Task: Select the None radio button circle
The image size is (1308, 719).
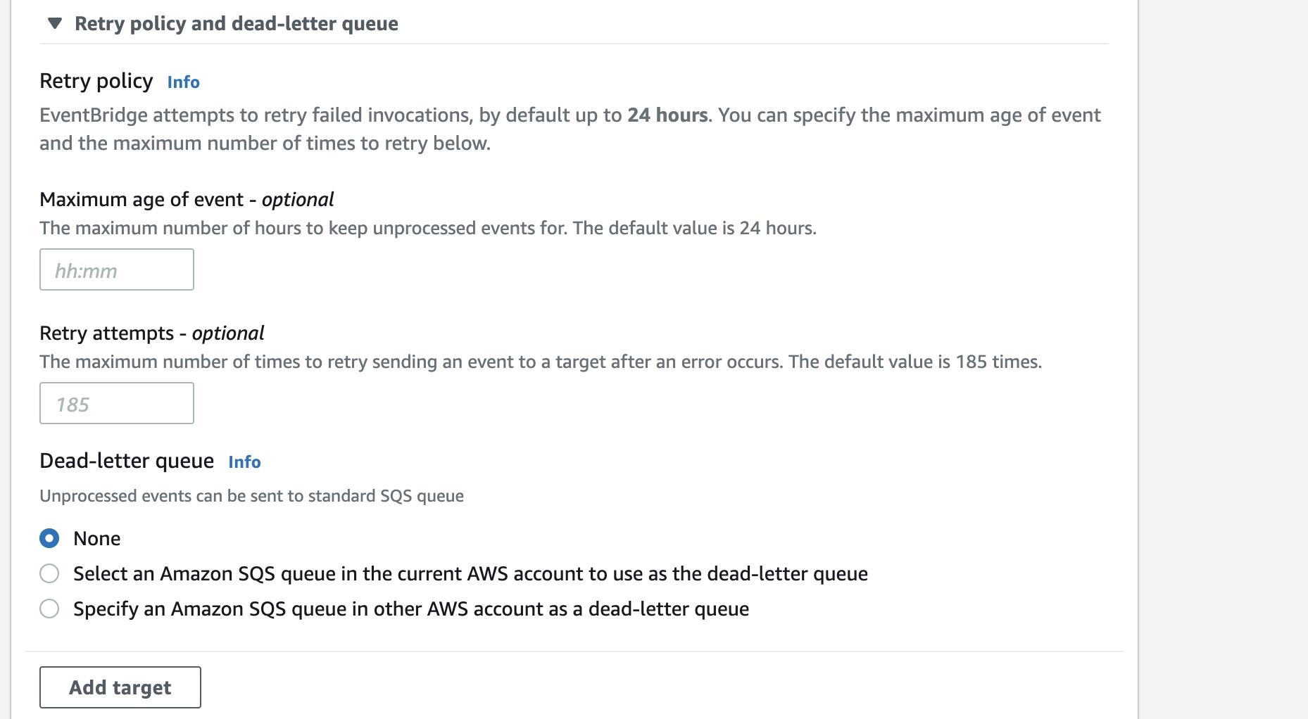Action: click(x=49, y=539)
